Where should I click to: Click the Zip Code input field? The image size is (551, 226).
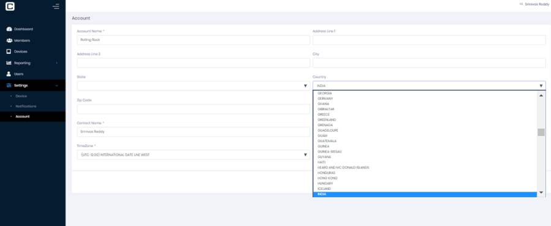coord(193,109)
